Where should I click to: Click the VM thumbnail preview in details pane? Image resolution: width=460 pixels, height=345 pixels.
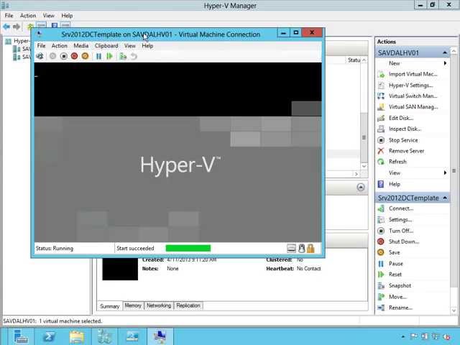coord(120,269)
